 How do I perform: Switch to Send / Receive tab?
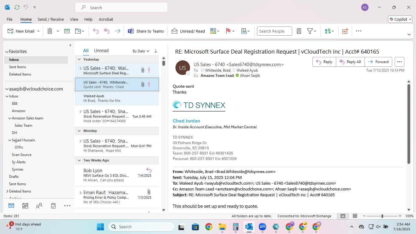(51, 19)
